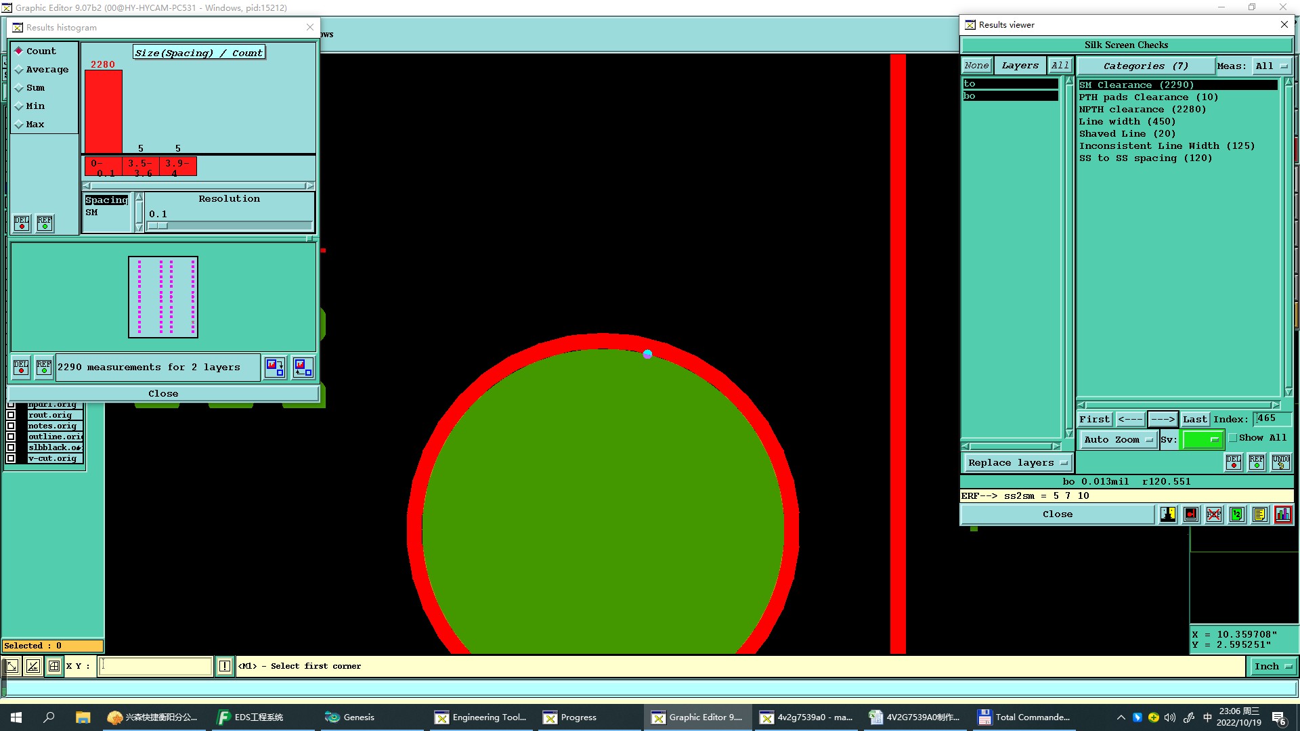Enable the Show All checkbox

tap(1233, 438)
